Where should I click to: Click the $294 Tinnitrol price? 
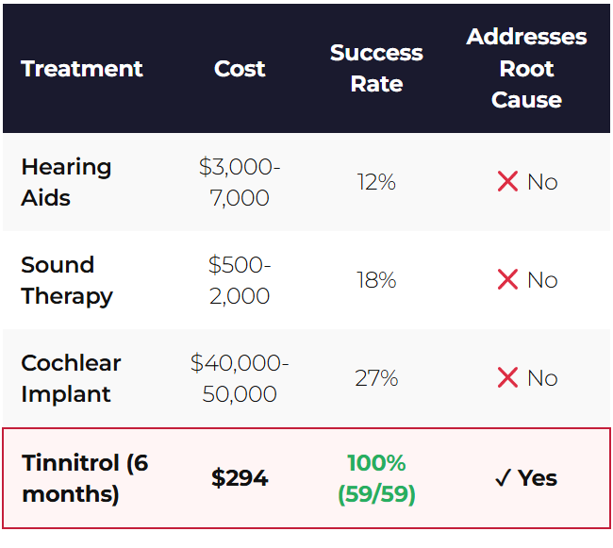[x=240, y=478]
